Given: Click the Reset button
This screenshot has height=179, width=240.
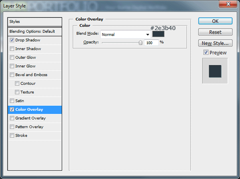Looking at the screenshot, I should (x=215, y=32).
